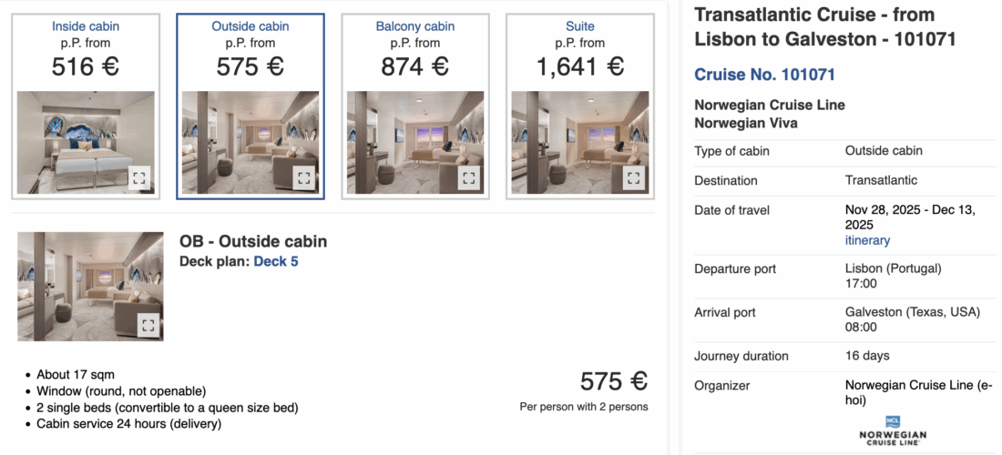Select the Balcony cabin tab
The width and height of the screenshot is (1002, 455).
tap(415, 26)
